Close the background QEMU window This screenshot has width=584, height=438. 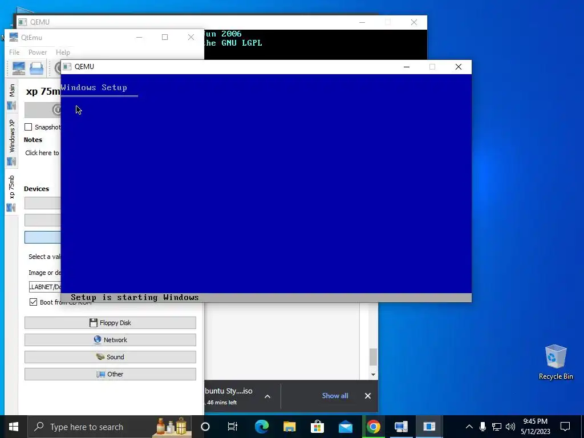[414, 22]
